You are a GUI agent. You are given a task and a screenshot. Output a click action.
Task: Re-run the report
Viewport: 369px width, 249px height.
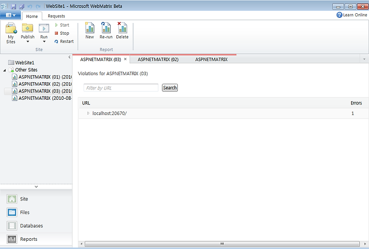point(106,31)
